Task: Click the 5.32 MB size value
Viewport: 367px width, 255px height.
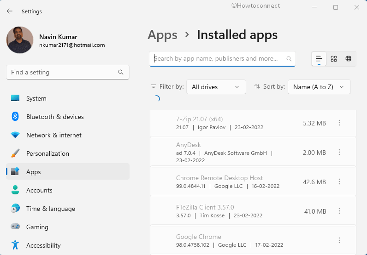Action: (x=314, y=123)
